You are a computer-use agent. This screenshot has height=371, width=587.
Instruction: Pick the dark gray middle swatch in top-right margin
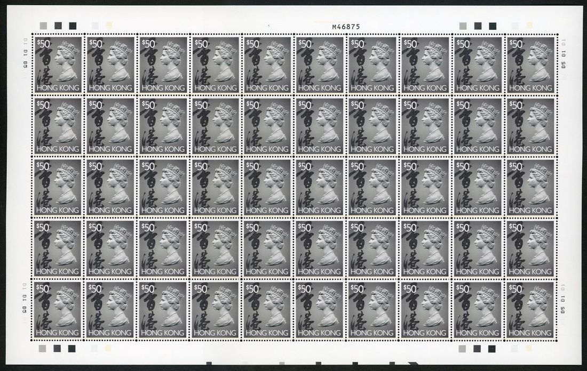click(x=478, y=26)
